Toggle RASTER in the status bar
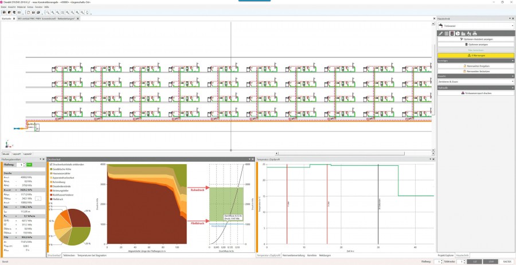 (x=508, y=262)
